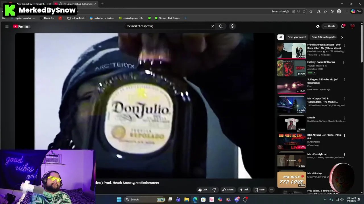The width and height of the screenshot is (364, 204).
Task: Open browser history icon
Action: pos(332,11)
